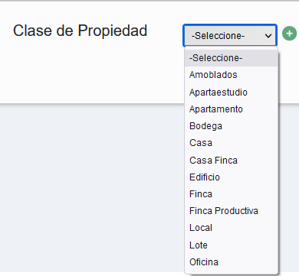Pick Casa Finca from the list
The width and height of the screenshot is (299, 276).
click(231, 160)
